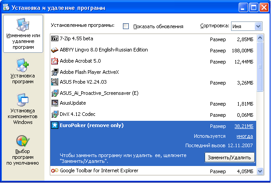This screenshot has width=271, height=183.
Task: Click the Adobe Flash Player ActiveX icon
Action: click(x=55, y=72)
